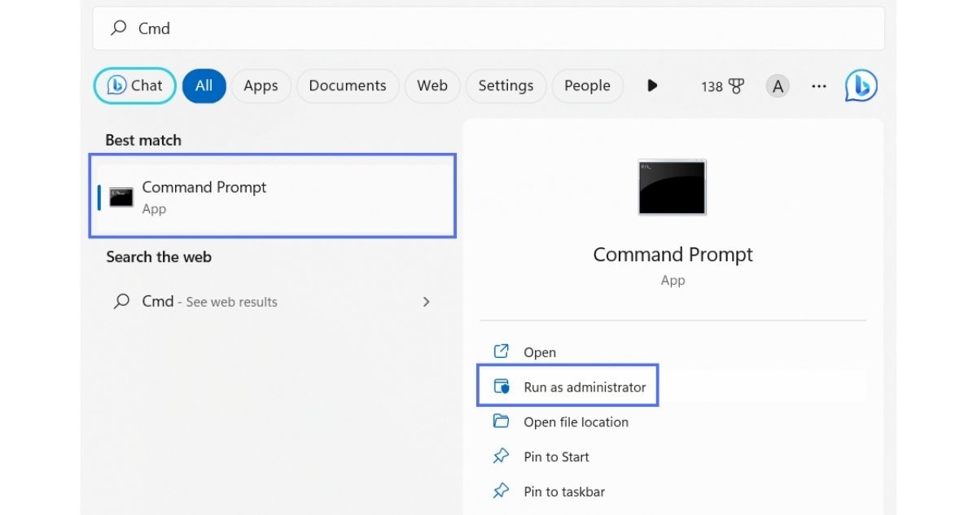Click the Best match heading text
Image resolution: width=977 pixels, height=515 pixels.
(143, 140)
